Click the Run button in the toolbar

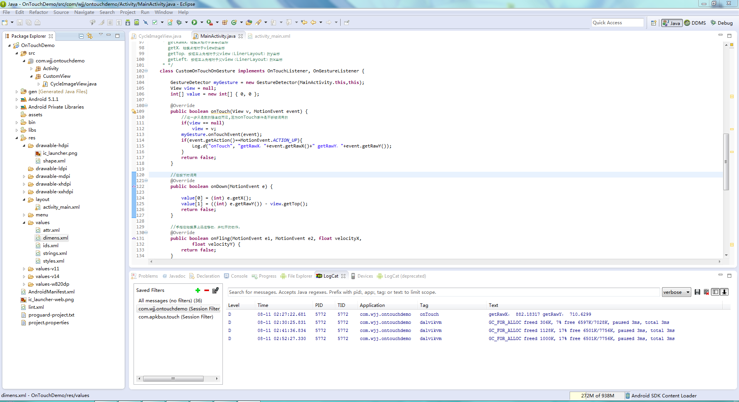(x=194, y=23)
